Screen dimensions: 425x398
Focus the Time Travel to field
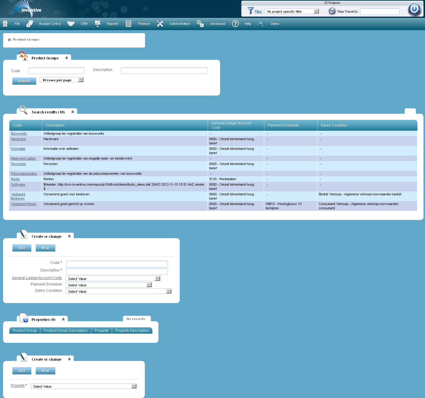coord(380,12)
